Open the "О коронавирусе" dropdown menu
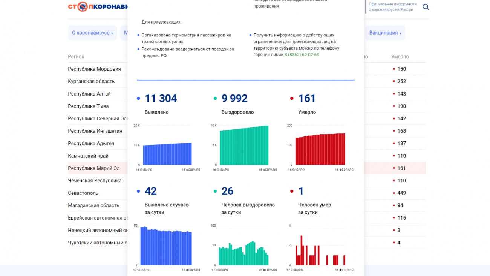Image resolution: width=490 pixels, height=276 pixels. (x=92, y=33)
